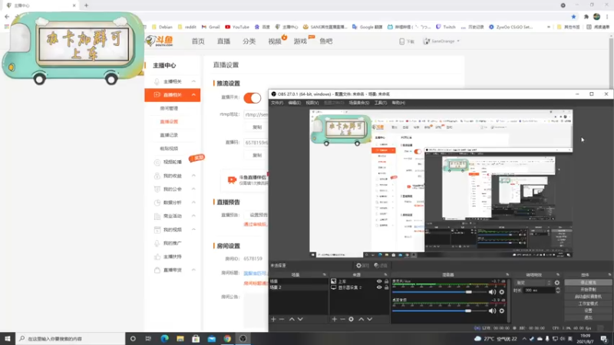The width and height of the screenshot is (614, 345).
Task: Open File Explorer from the taskbar
Action: tap(180, 338)
